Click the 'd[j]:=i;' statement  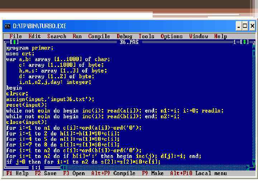click(173, 156)
